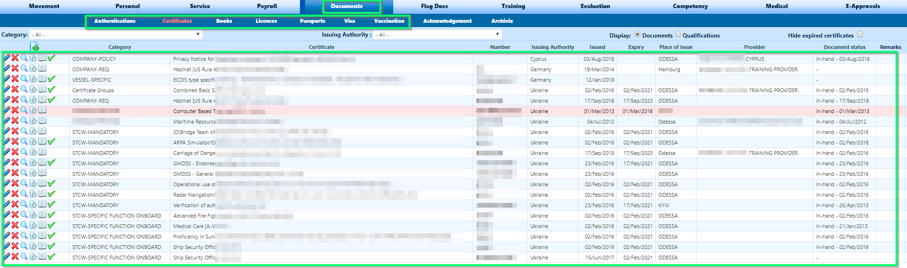
Task: Go to the Service tab
Action: click(200, 6)
